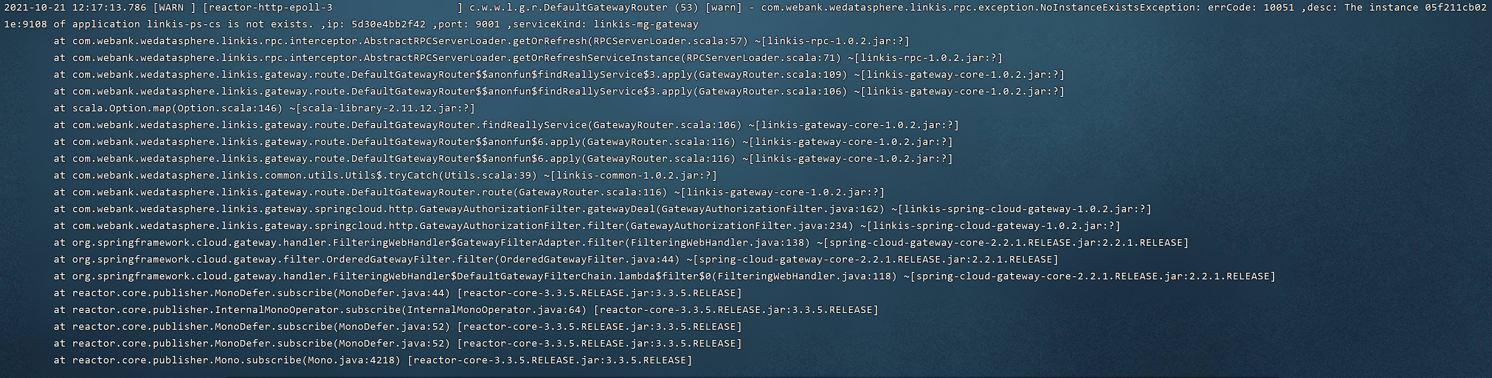This screenshot has height=378, width=1492.
Task: Click the linkis-common-1.0.2.jar reference
Action: (633, 175)
